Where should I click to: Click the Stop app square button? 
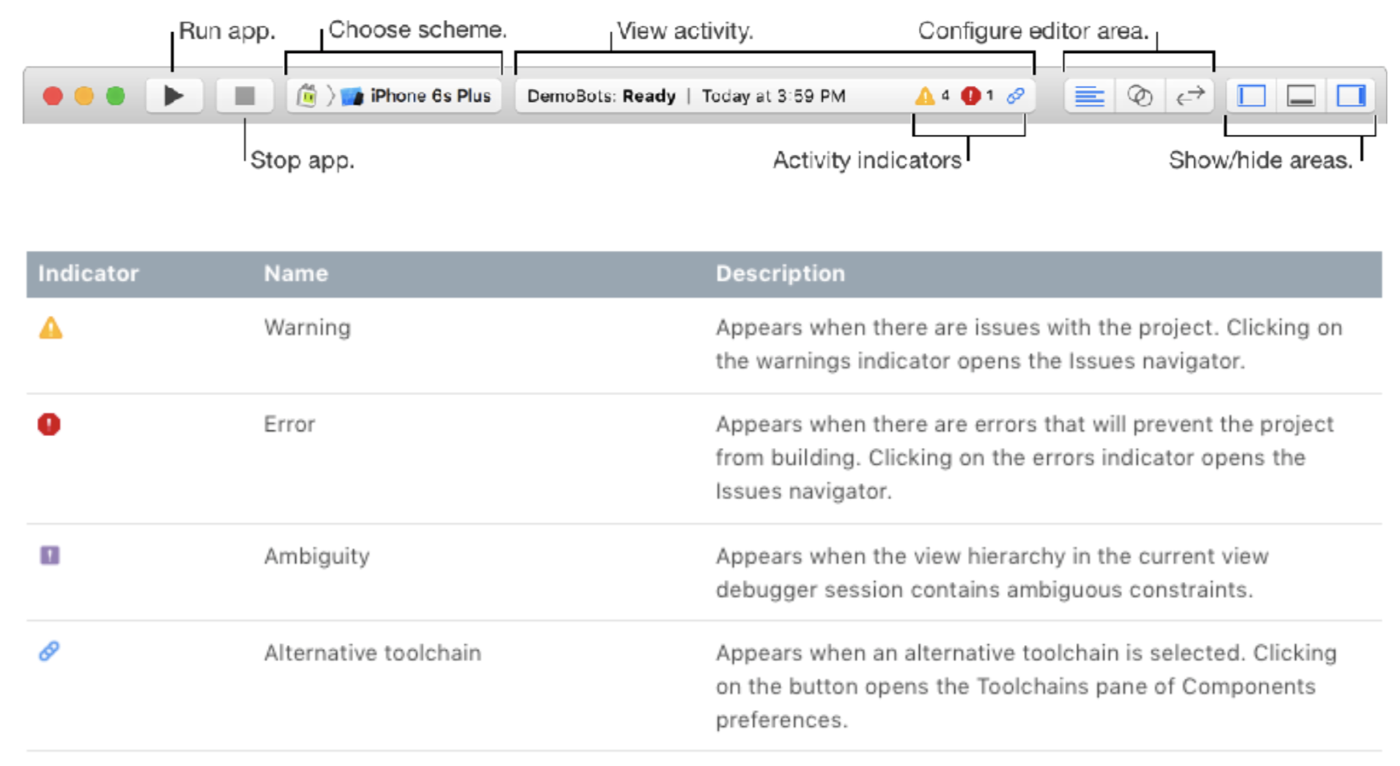coord(245,96)
